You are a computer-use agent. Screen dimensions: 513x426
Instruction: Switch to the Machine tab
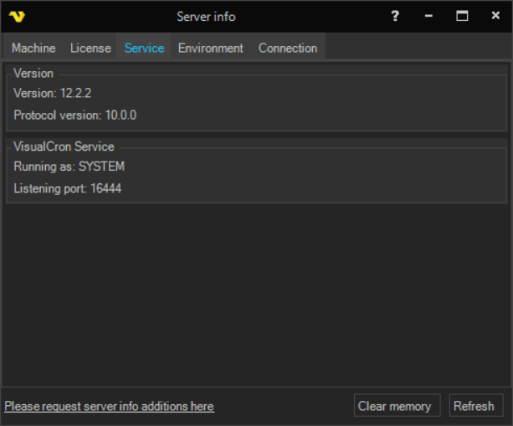tap(33, 48)
